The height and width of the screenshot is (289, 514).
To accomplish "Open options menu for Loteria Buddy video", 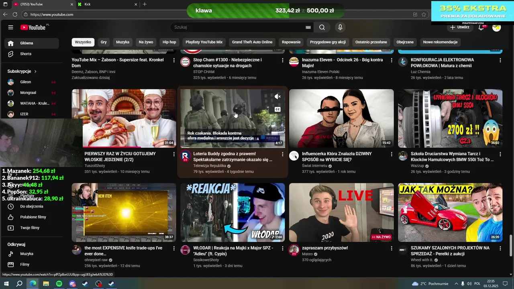I will [283, 154].
